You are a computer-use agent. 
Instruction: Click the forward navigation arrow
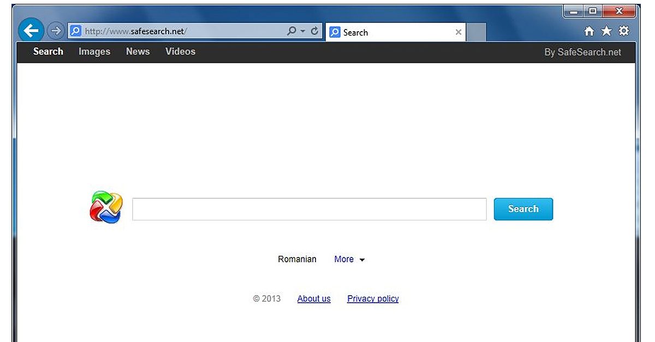click(x=55, y=31)
